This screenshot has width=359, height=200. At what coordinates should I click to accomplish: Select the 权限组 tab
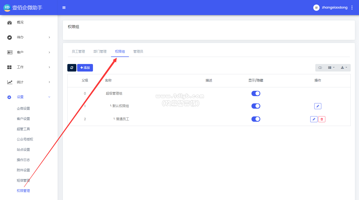(120, 51)
